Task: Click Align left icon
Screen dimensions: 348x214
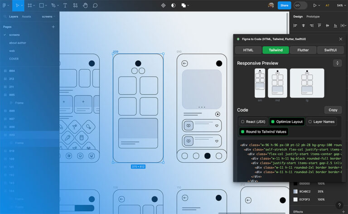Action: [295, 25]
